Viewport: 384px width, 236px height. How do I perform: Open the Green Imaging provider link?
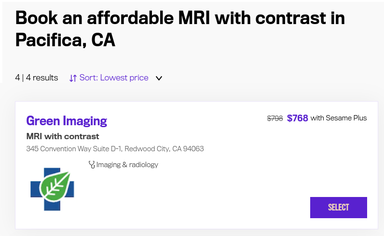pyautogui.click(x=67, y=121)
